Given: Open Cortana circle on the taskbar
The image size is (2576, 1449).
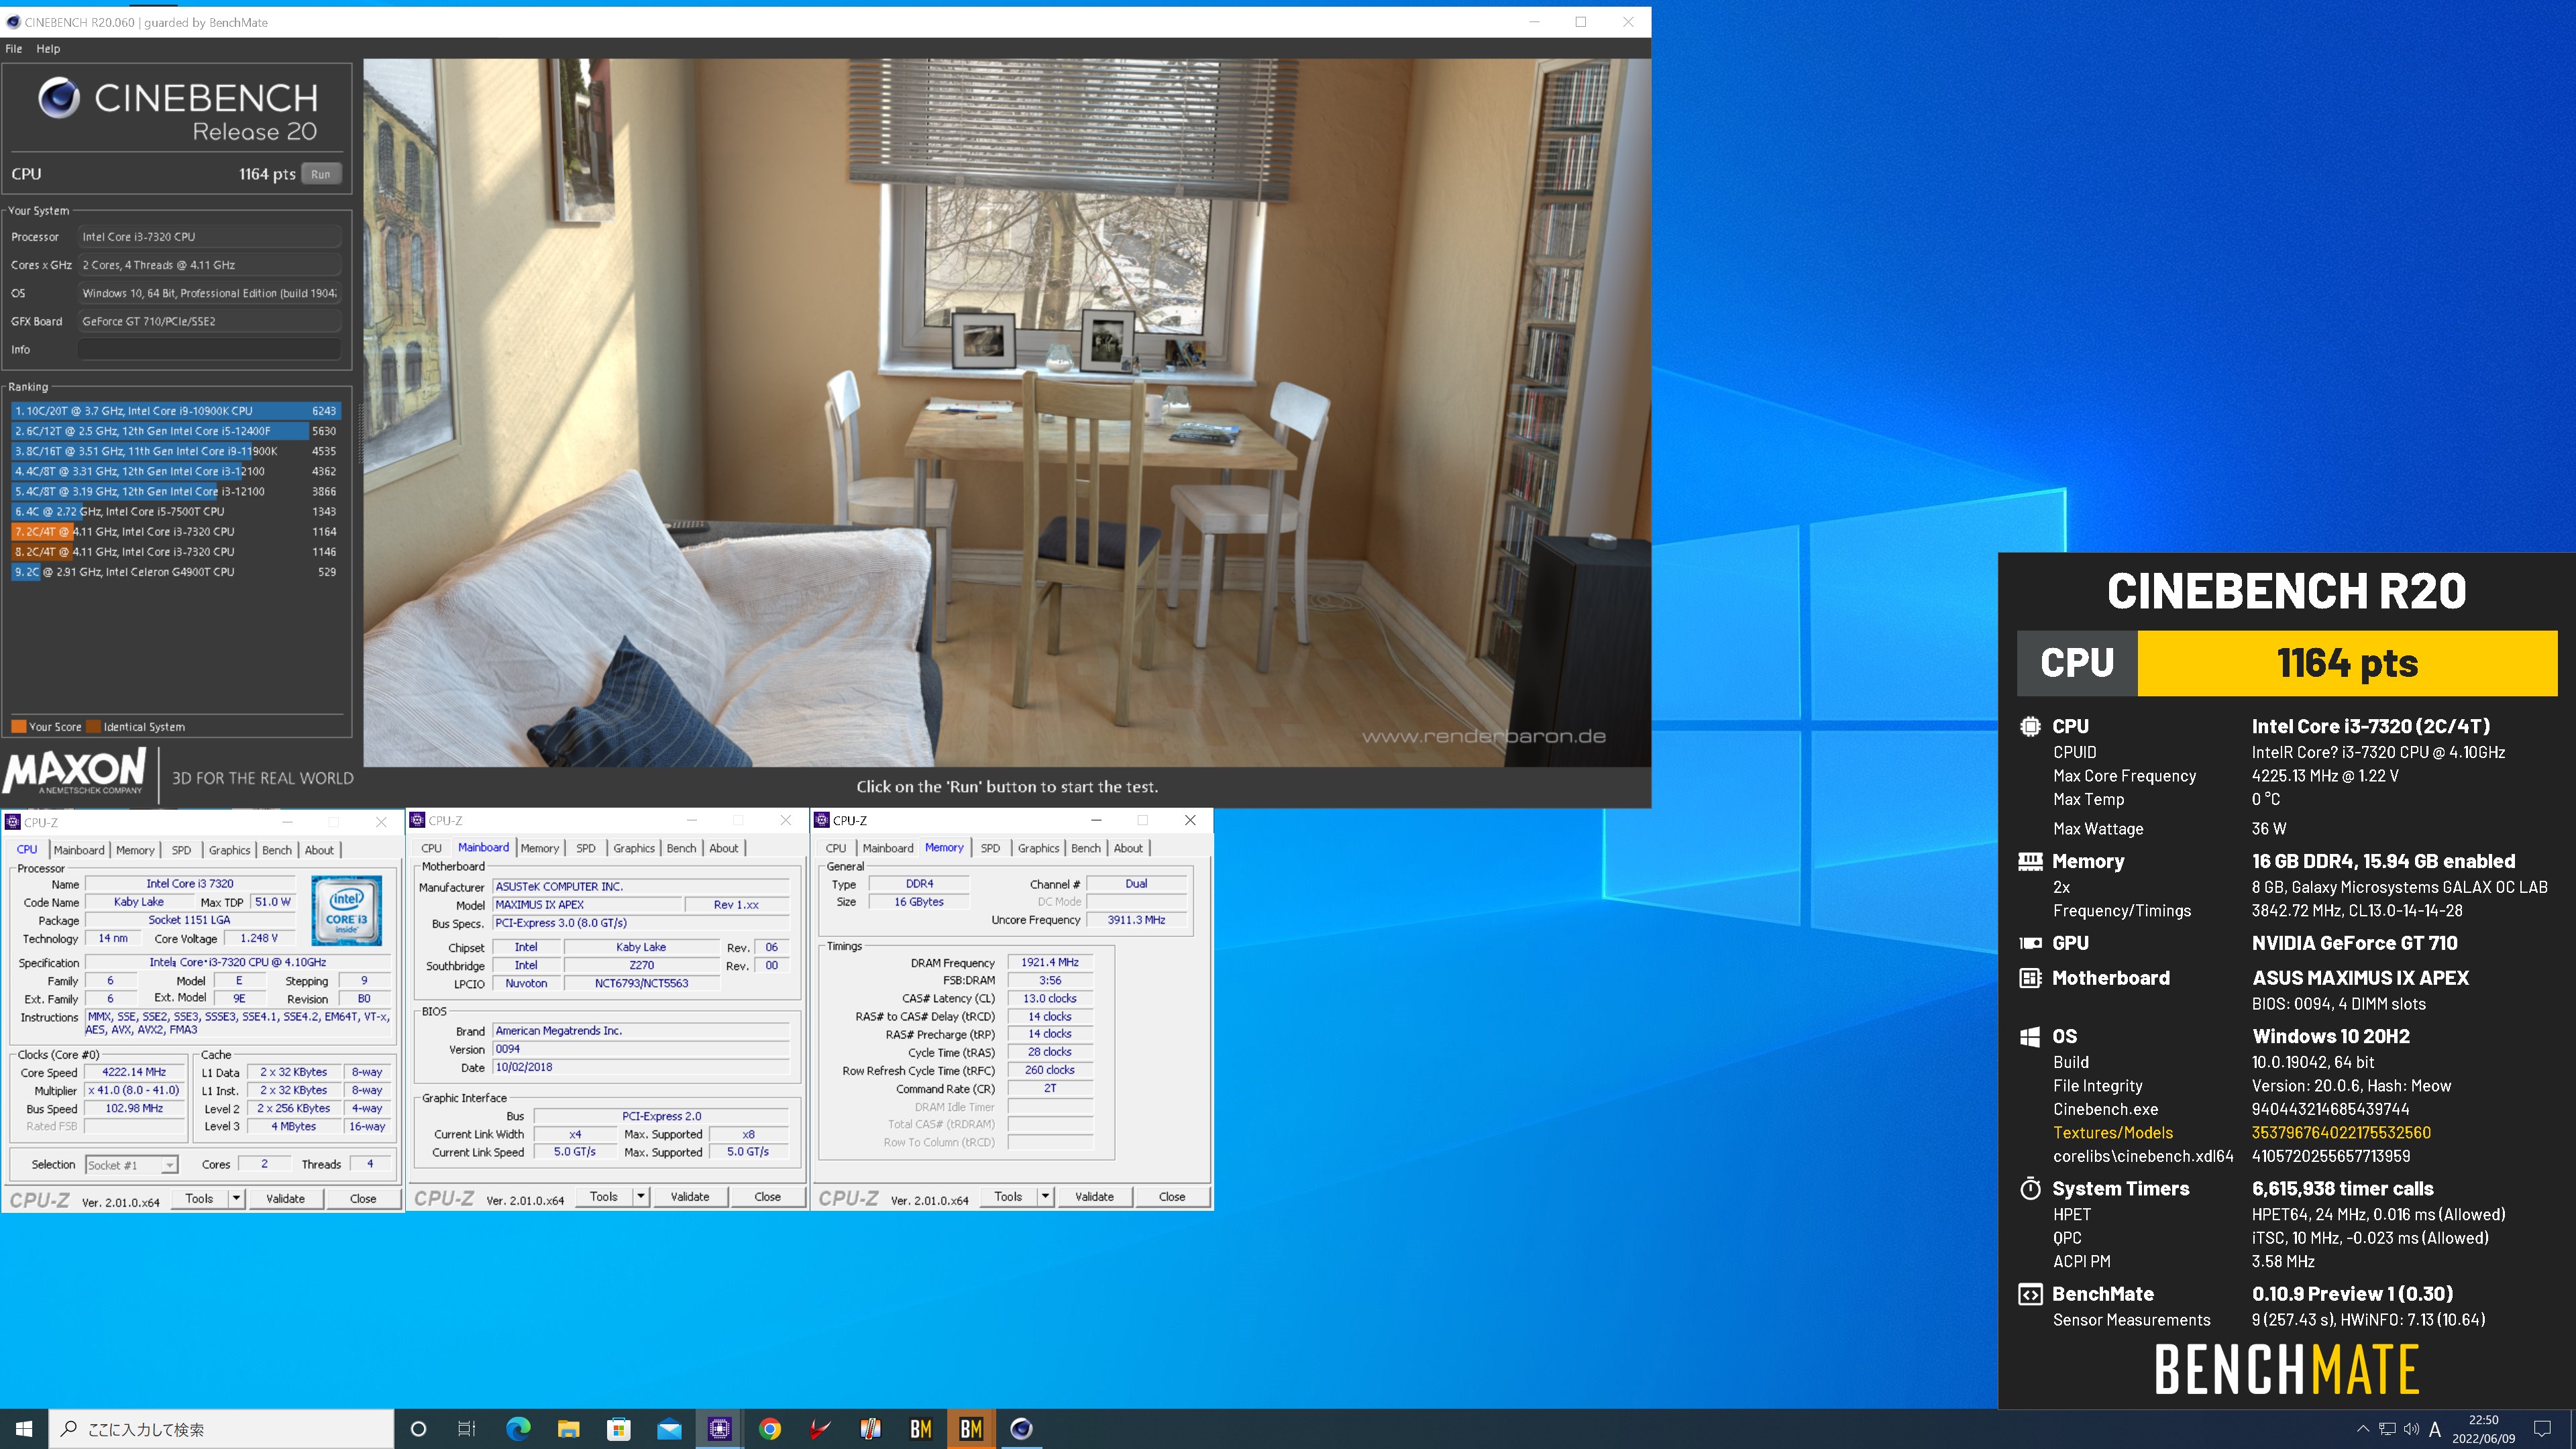Looking at the screenshot, I should [x=419, y=1429].
